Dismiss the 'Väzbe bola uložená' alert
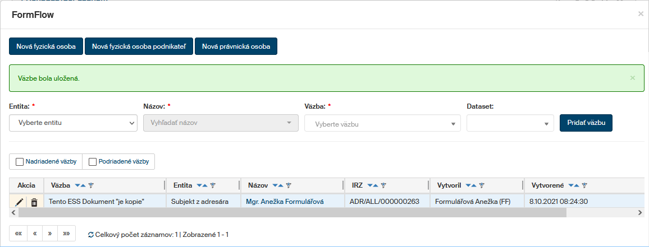 (x=633, y=78)
